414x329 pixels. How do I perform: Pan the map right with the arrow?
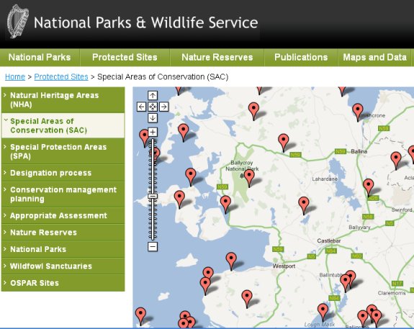[x=163, y=107]
